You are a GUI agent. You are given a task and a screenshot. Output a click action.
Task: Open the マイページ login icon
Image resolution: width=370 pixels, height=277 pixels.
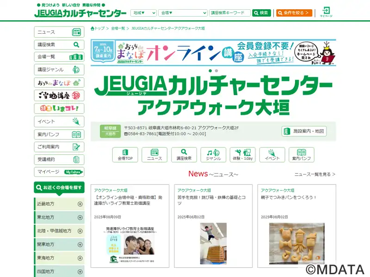326,12
